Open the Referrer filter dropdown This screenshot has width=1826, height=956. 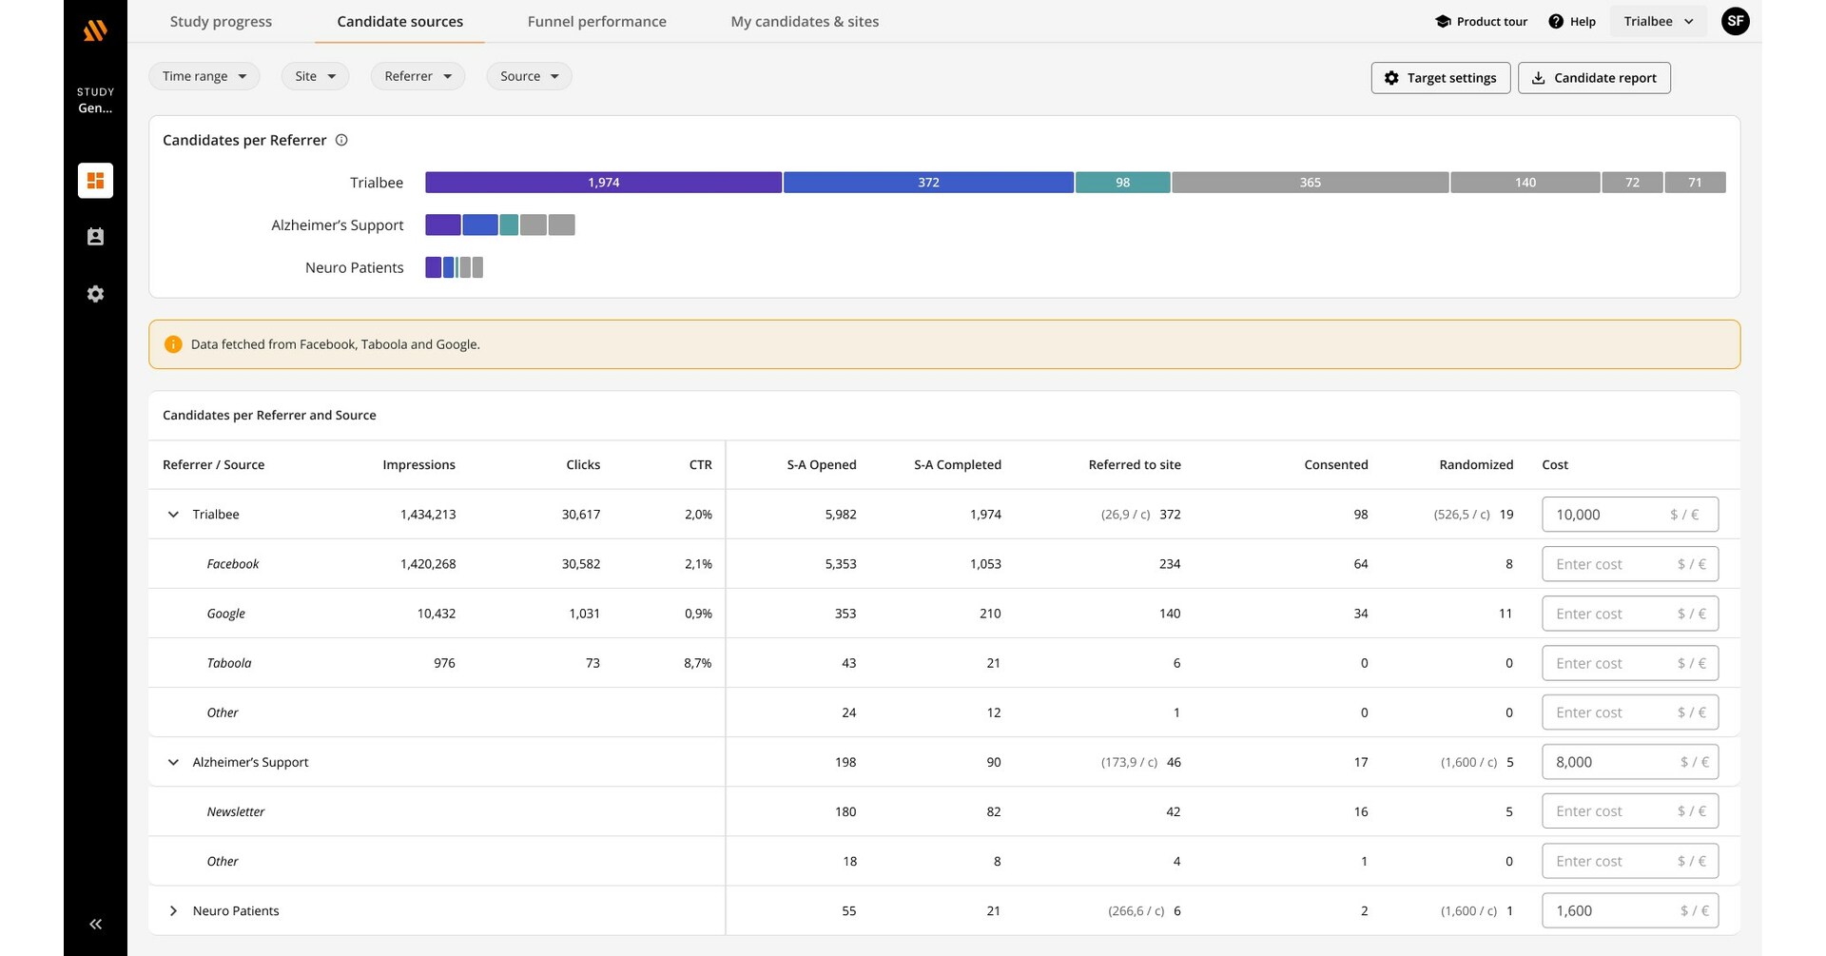(x=418, y=76)
